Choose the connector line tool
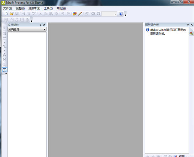Viewport: 194px width, 157px height. 4,47
